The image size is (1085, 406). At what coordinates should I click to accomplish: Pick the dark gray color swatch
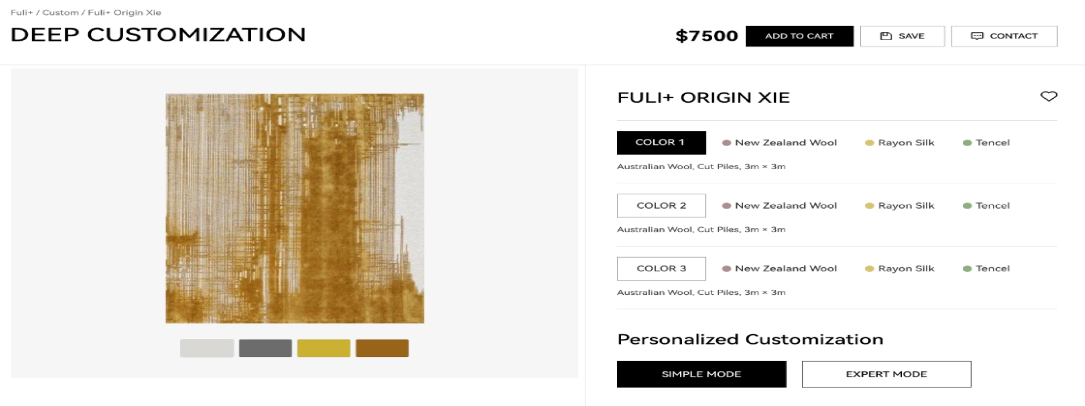[265, 348]
